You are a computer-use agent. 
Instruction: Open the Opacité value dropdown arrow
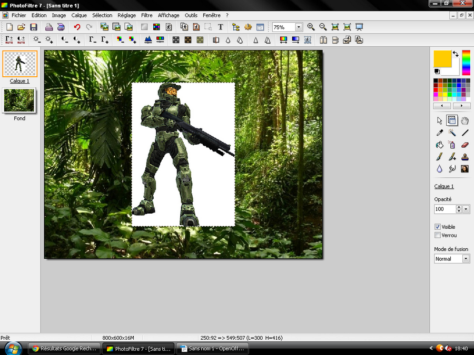(466, 209)
